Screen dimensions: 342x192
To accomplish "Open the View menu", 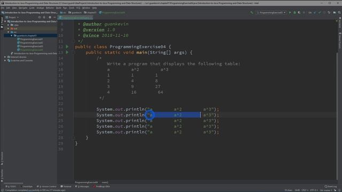I will click(x=14, y=8).
